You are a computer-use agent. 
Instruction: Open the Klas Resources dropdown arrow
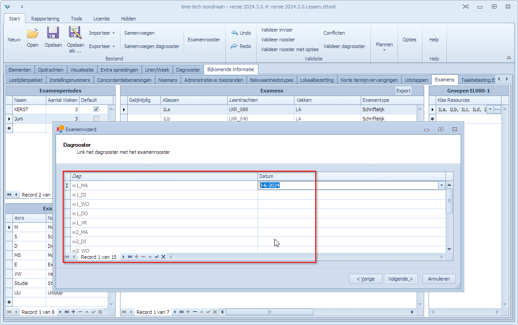(x=490, y=109)
